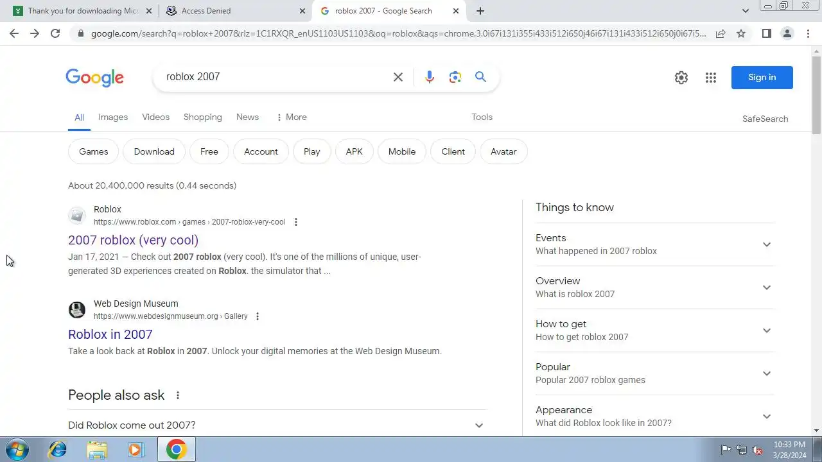Open the taskbar clock and date
822x462 pixels.
[789, 450]
